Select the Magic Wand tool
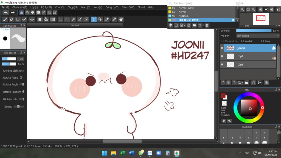The height and width of the screenshot is (158, 281). coord(73,19)
